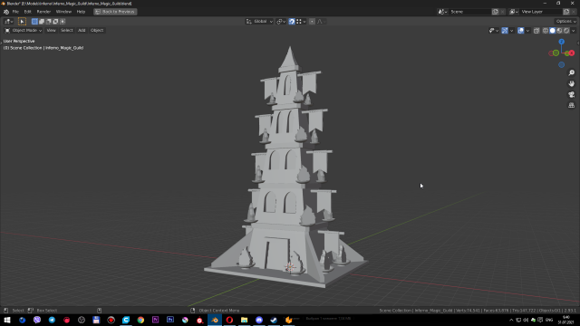Click the Blender logo menu icon

pos(6,12)
